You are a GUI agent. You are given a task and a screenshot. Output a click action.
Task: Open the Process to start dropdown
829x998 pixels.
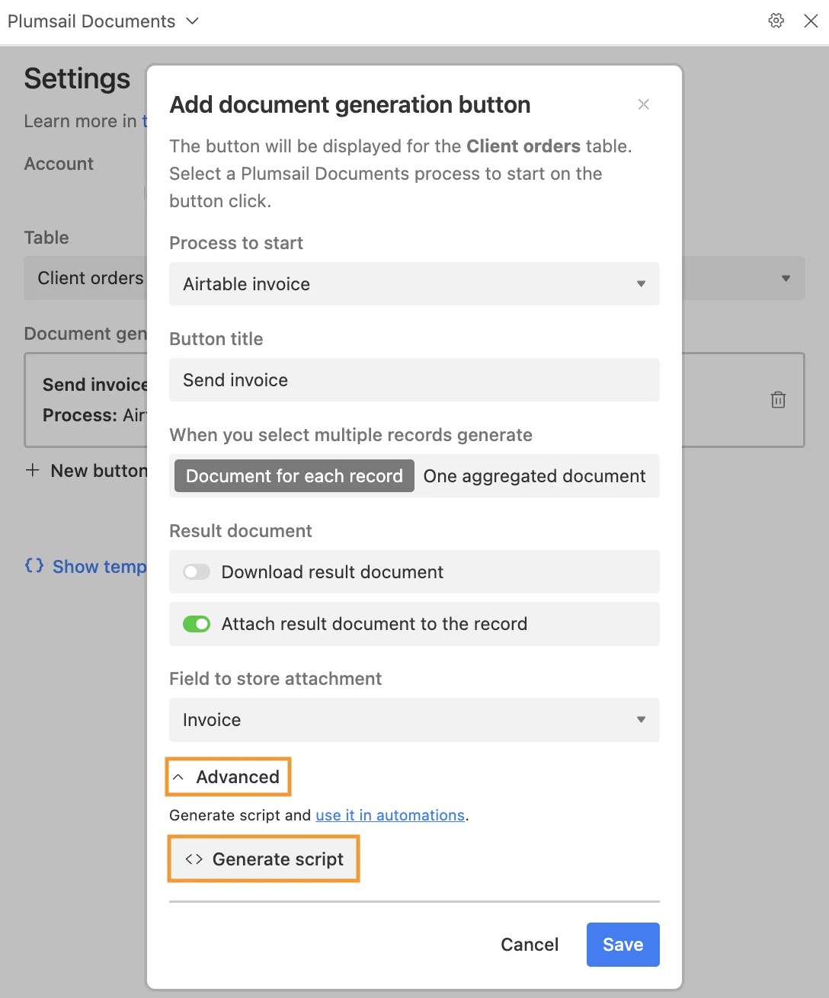[x=414, y=284]
